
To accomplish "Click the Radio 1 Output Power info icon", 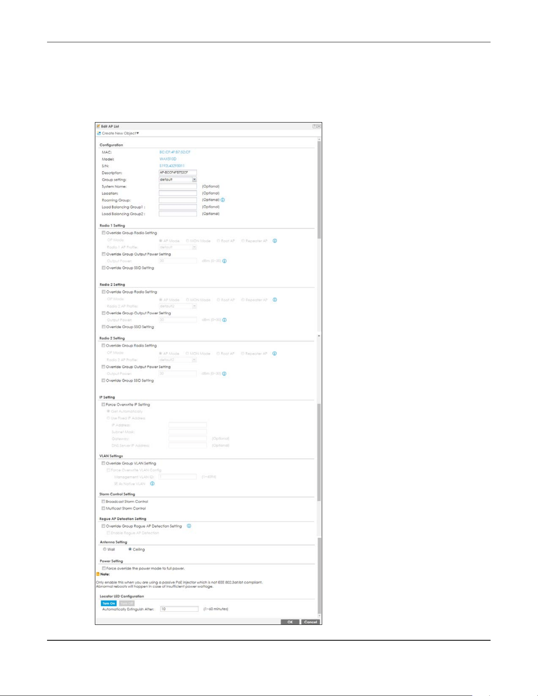I will click(225, 261).
